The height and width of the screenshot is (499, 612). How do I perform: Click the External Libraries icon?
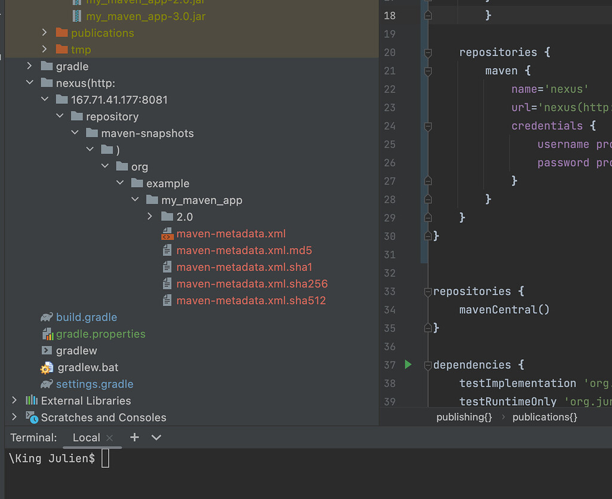tap(32, 400)
